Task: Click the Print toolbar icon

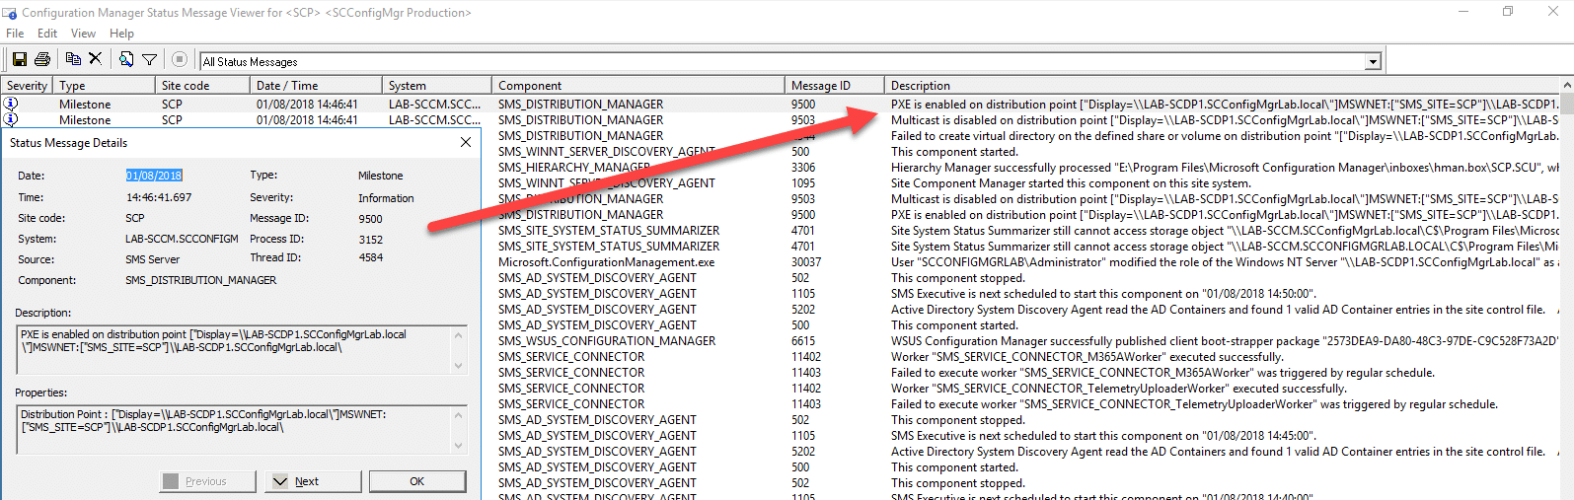Action: tap(42, 60)
